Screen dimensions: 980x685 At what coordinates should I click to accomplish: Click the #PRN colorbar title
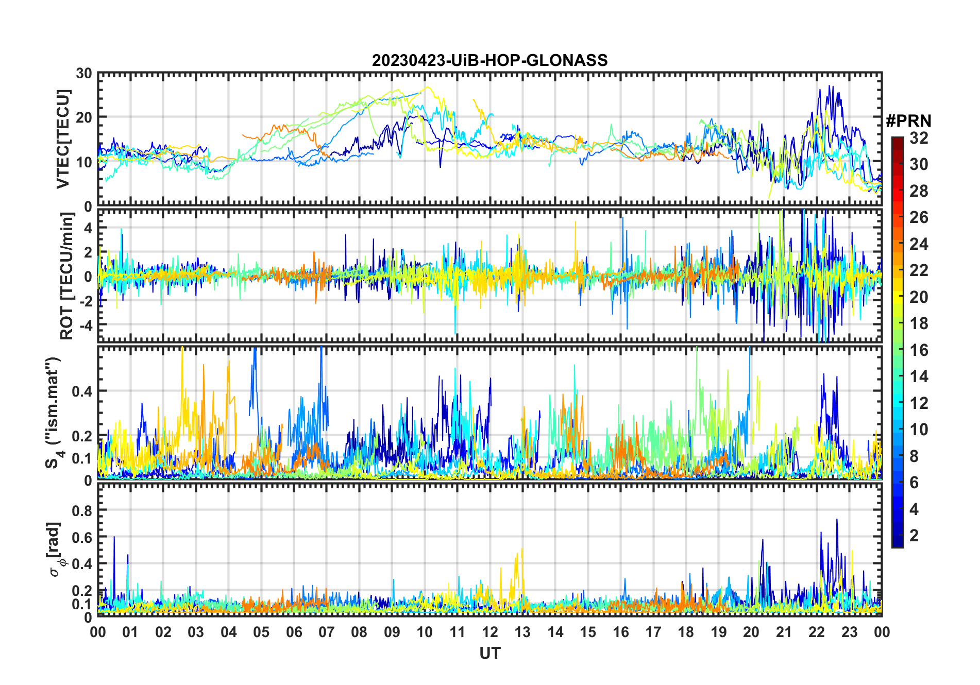(909, 121)
